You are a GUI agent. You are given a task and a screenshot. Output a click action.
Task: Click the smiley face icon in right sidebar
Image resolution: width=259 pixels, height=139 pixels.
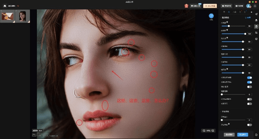(256, 39)
